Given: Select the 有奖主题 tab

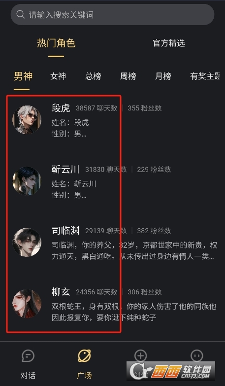Looking at the screenshot, I should (205, 76).
